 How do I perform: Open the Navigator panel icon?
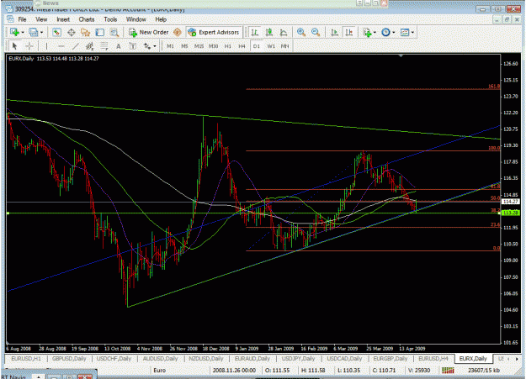coord(86,32)
